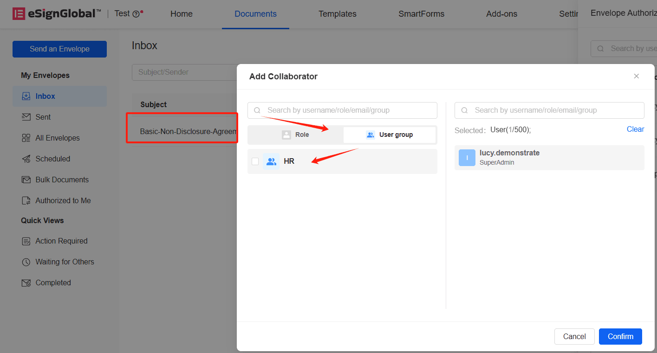This screenshot has width=657, height=353.
Task: Close the Add Collaborator dialog
Action: pyautogui.click(x=637, y=76)
